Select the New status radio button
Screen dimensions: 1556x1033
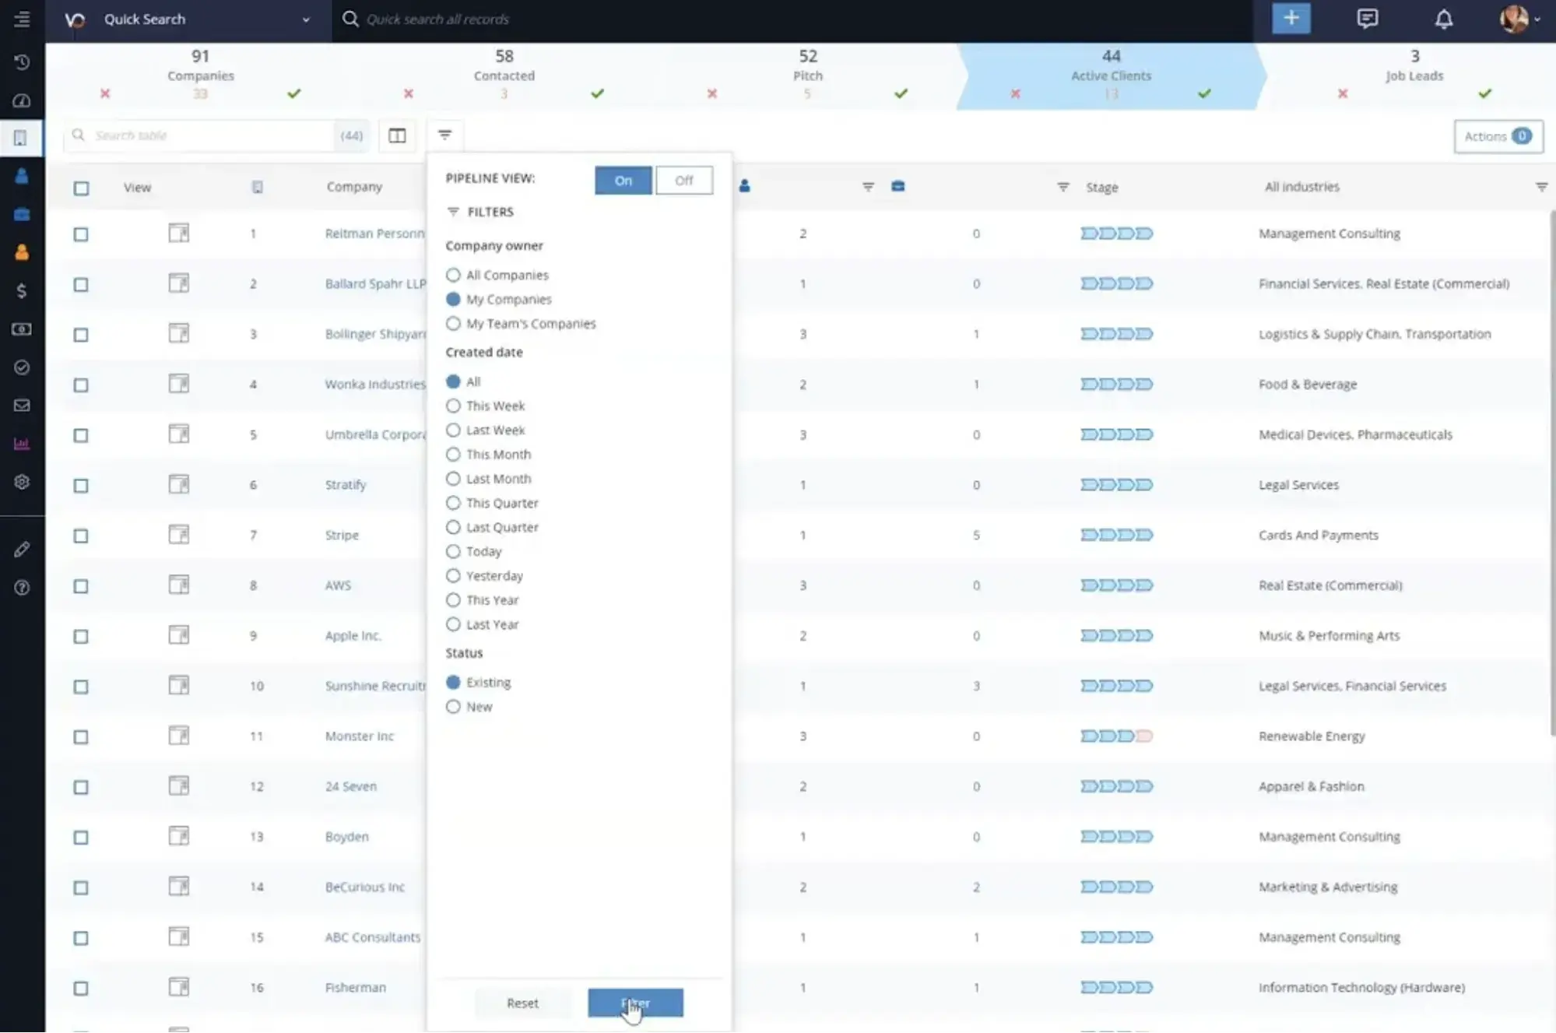click(454, 707)
